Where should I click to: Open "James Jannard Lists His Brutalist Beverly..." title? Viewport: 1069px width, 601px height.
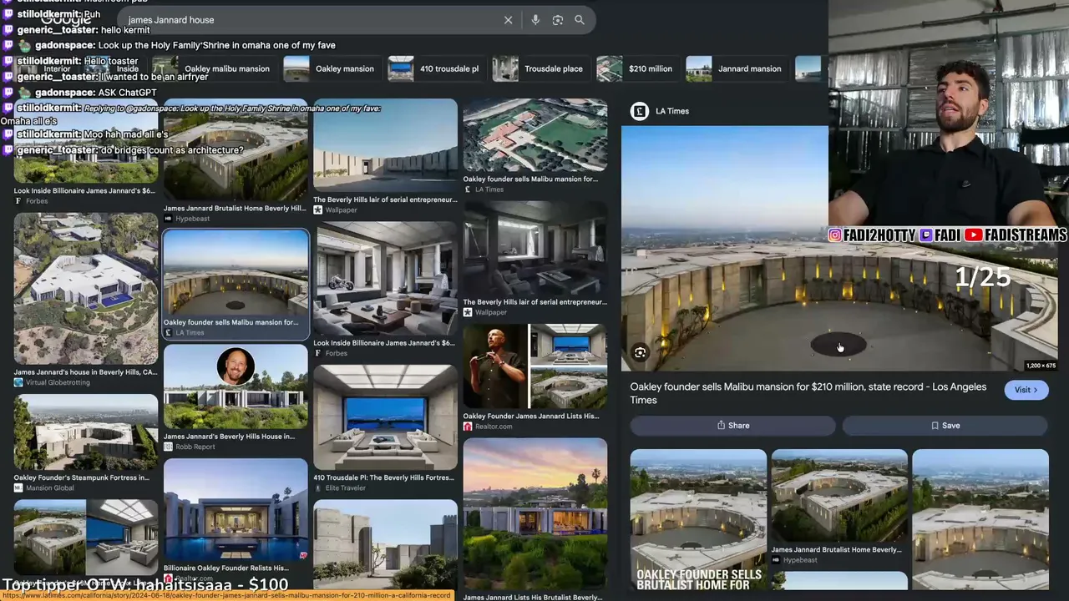pos(533,598)
